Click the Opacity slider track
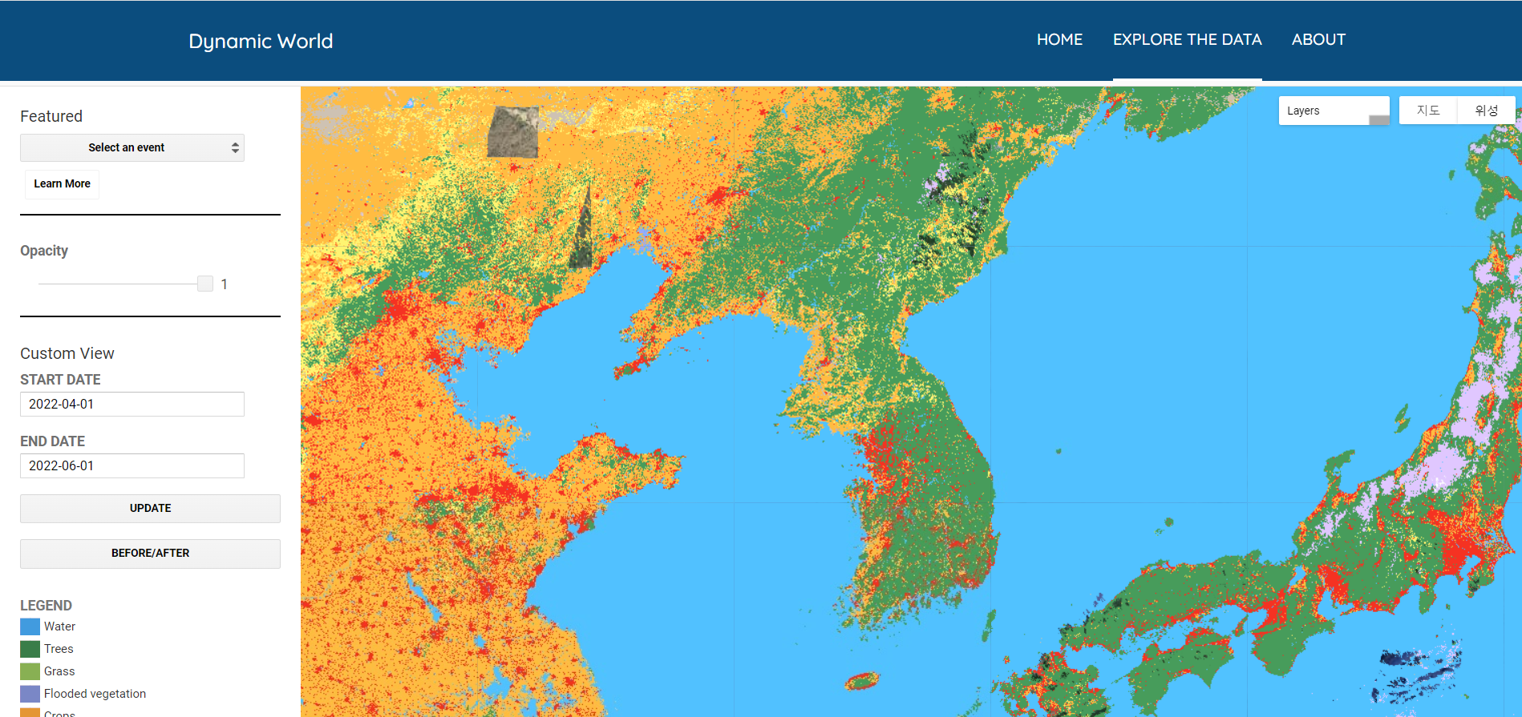The image size is (1522, 717). pos(118,284)
